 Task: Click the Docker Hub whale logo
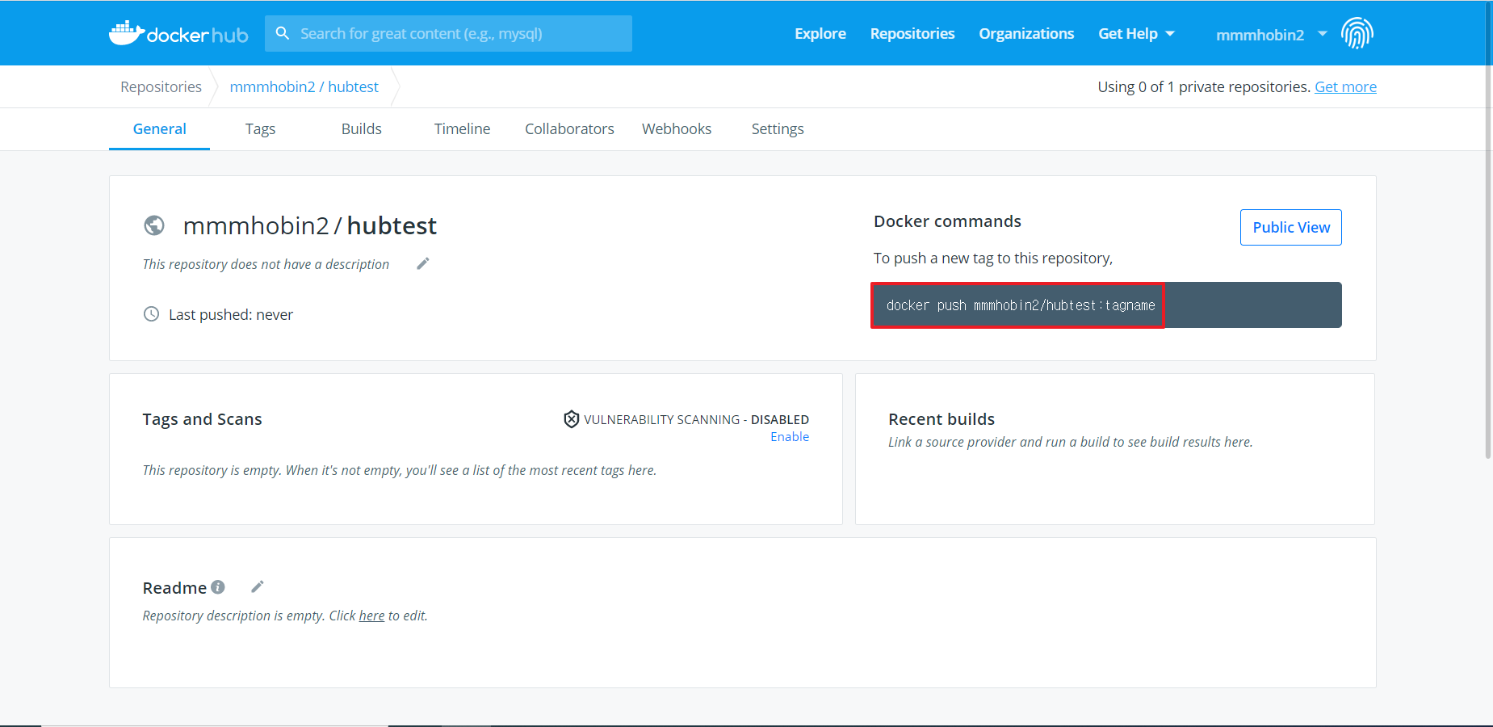coord(178,33)
